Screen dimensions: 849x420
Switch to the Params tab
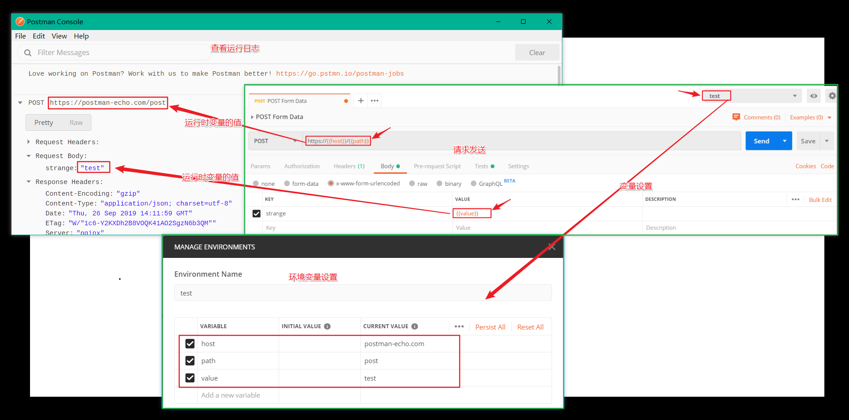click(x=260, y=166)
